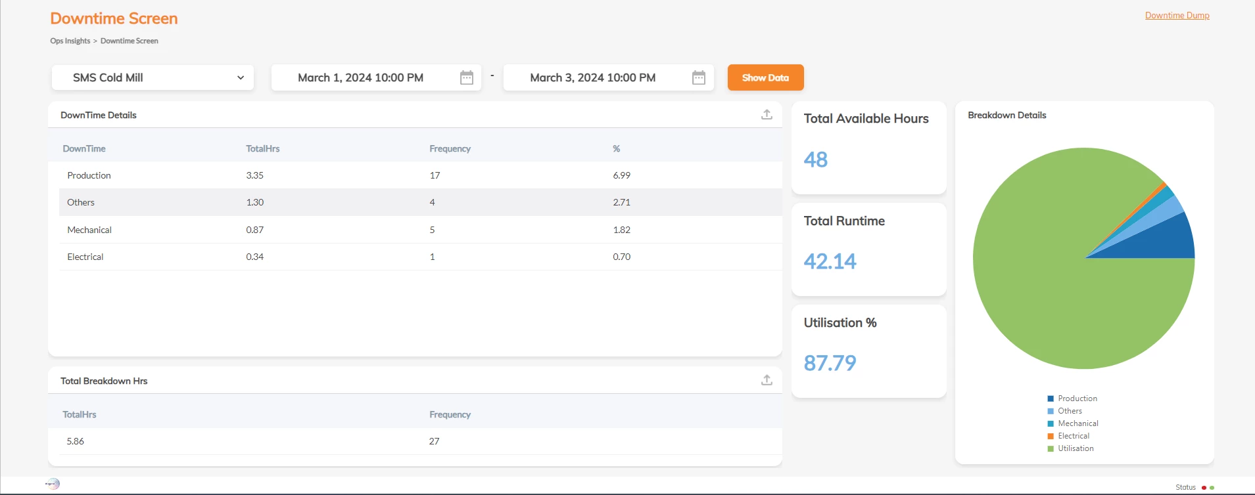Click the Downtime Screen breadcrumb

tap(129, 41)
